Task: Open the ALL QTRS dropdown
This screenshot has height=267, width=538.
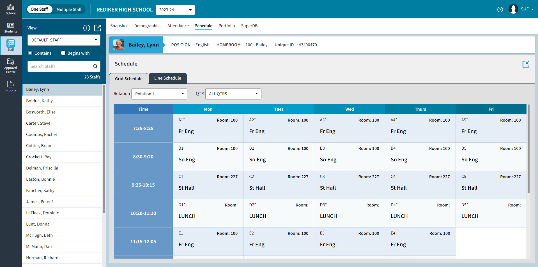Action: point(233,94)
